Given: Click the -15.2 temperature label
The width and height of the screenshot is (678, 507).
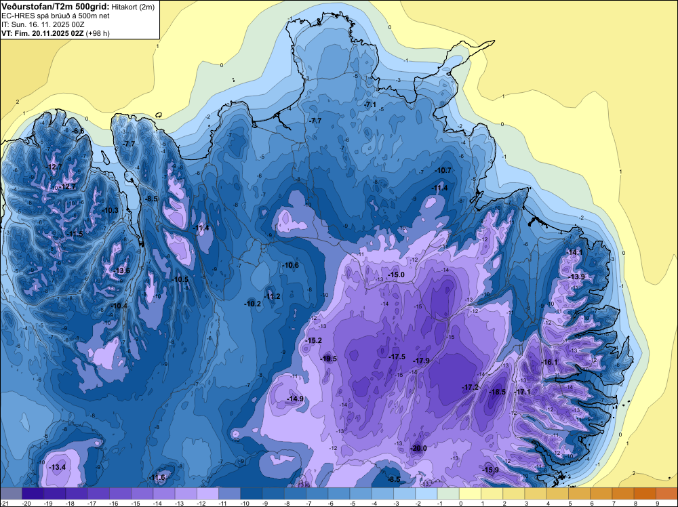Looking at the screenshot, I should pyautogui.click(x=313, y=340).
